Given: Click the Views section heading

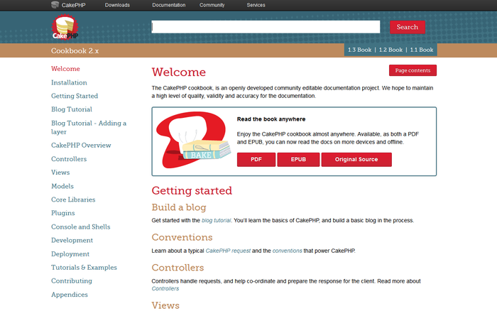Looking at the screenshot, I should (165, 305).
